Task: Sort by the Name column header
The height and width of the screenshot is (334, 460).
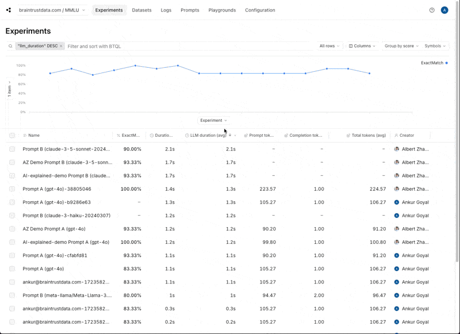Action: point(34,136)
